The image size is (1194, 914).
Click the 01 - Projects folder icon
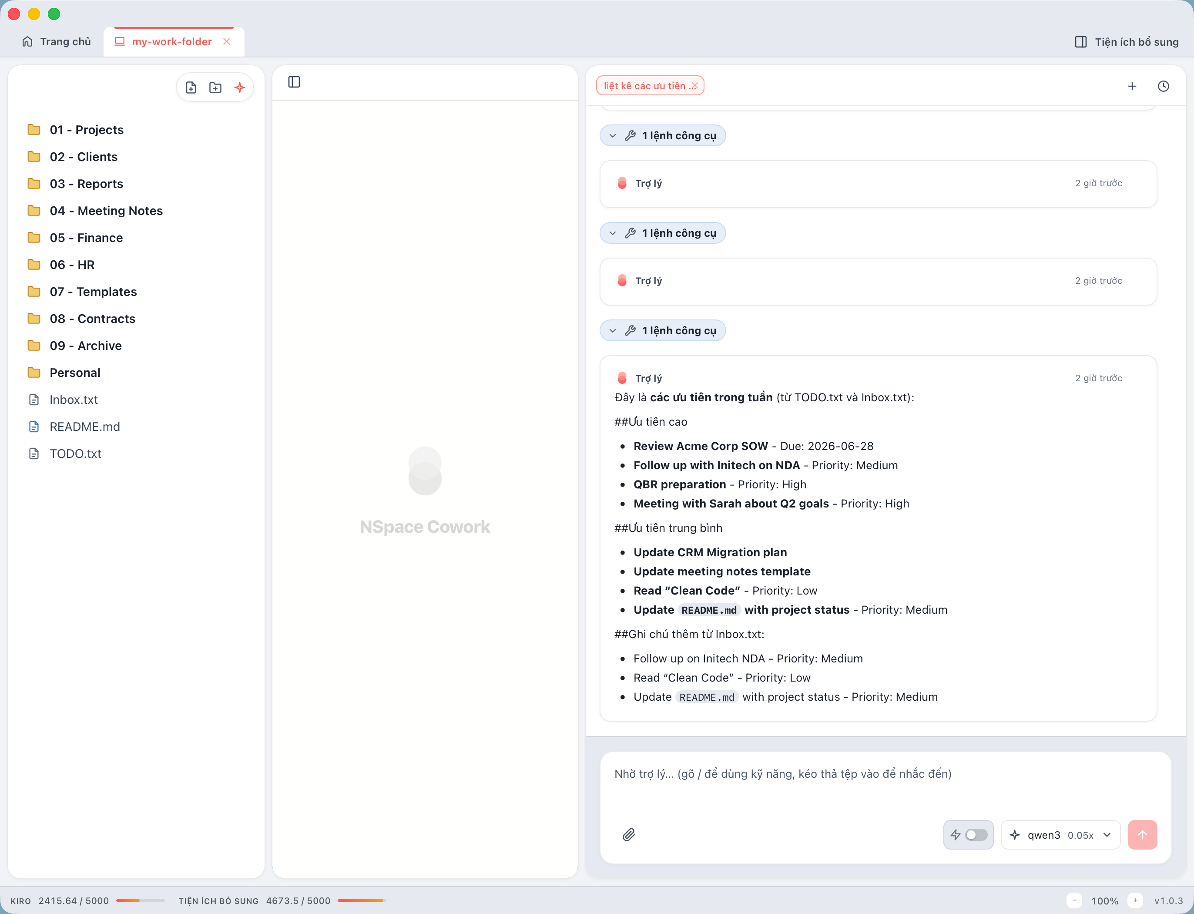(34, 130)
